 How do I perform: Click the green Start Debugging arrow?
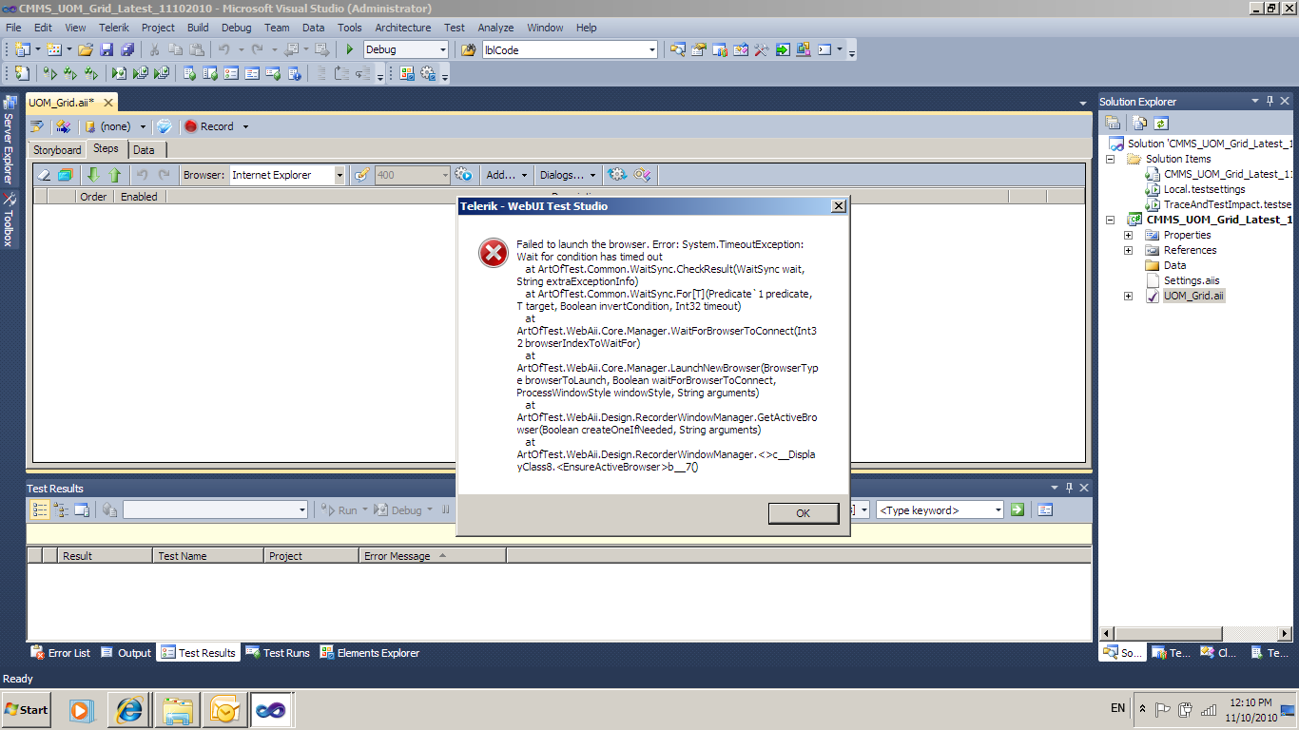click(x=350, y=49)
